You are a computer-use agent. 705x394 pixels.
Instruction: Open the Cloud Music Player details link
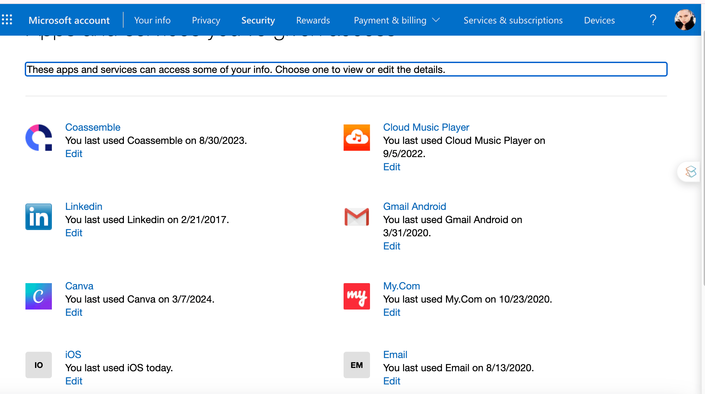pos(426,127)
